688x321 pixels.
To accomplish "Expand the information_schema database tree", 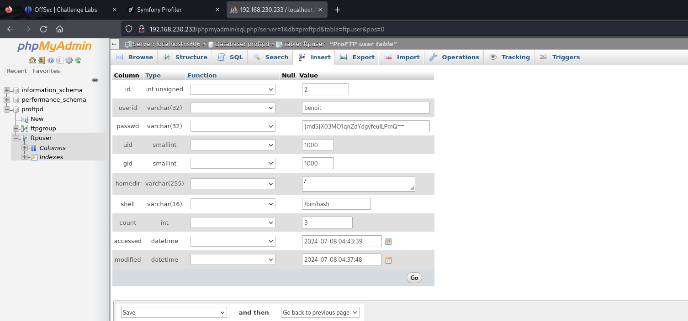I will click(x=7, y=90).
